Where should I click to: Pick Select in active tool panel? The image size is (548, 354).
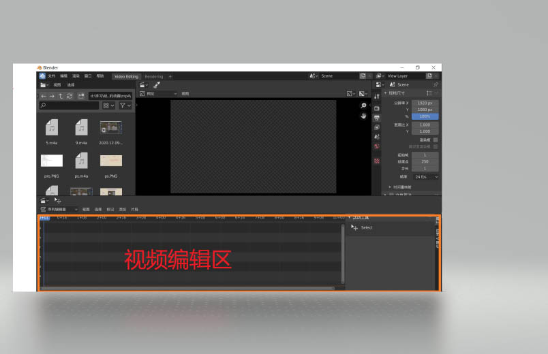tap(362, 227)
